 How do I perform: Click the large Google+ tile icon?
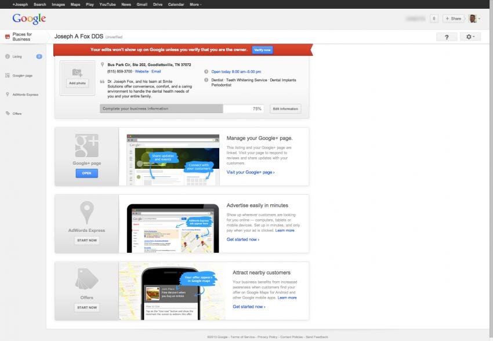(87, 146)
